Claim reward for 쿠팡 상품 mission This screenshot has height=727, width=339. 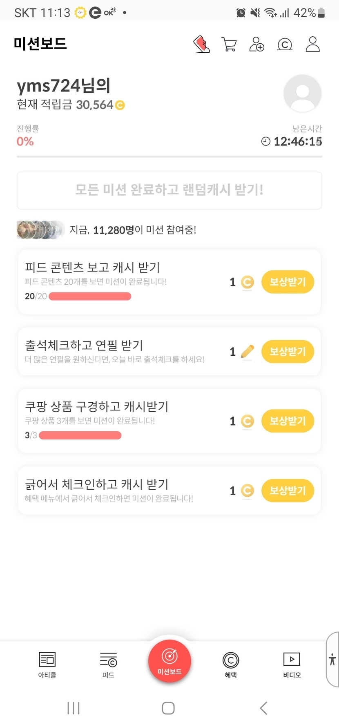(288, 421)
